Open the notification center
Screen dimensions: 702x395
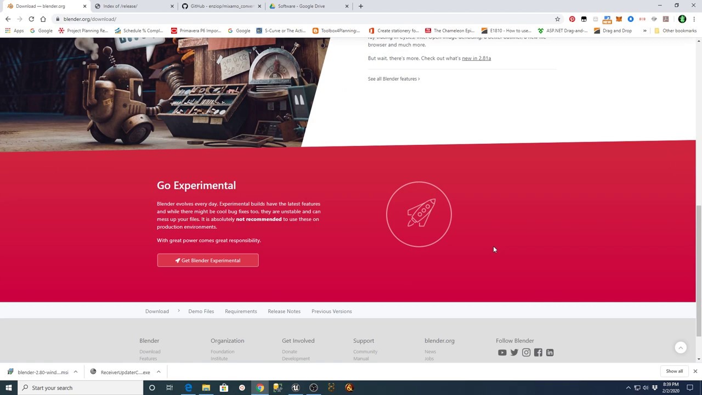[x=690, y=388]
